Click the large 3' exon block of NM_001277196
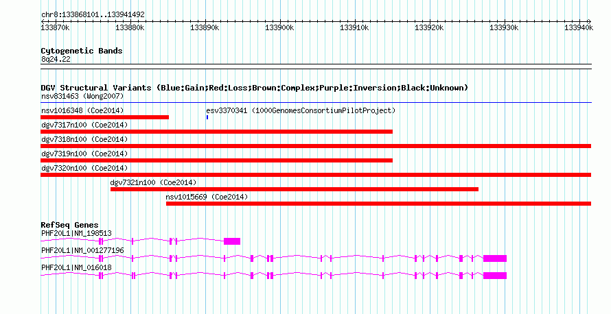 tap(495, 258)
